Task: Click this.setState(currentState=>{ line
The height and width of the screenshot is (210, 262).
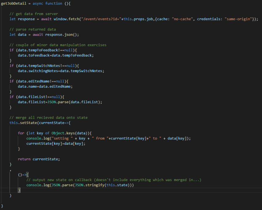Action: click(40, 123)
